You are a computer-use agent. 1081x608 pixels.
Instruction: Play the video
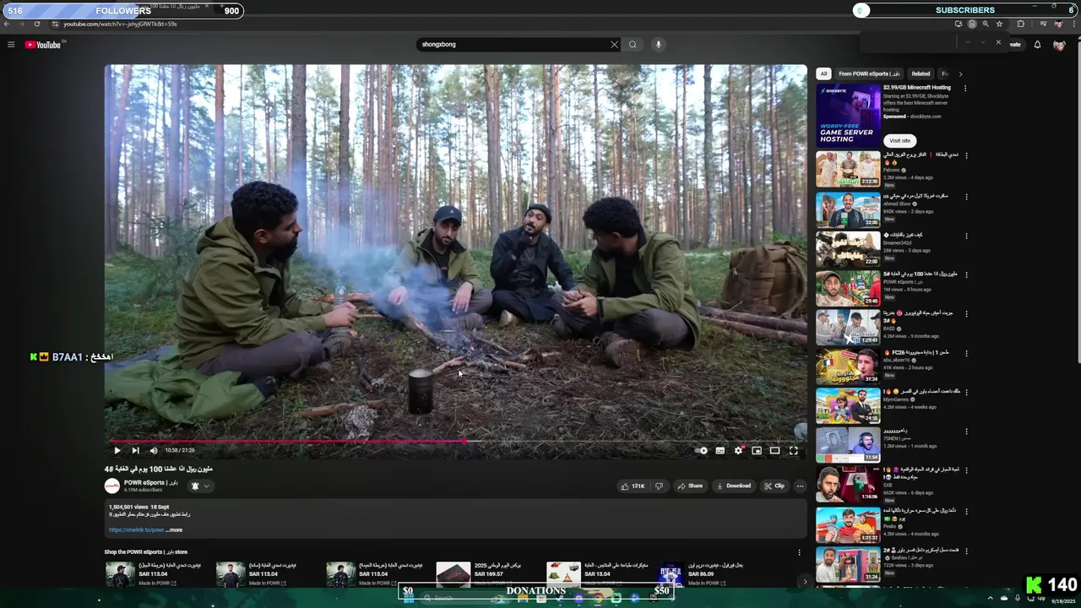pyautogui.click(x=117, y=450)
